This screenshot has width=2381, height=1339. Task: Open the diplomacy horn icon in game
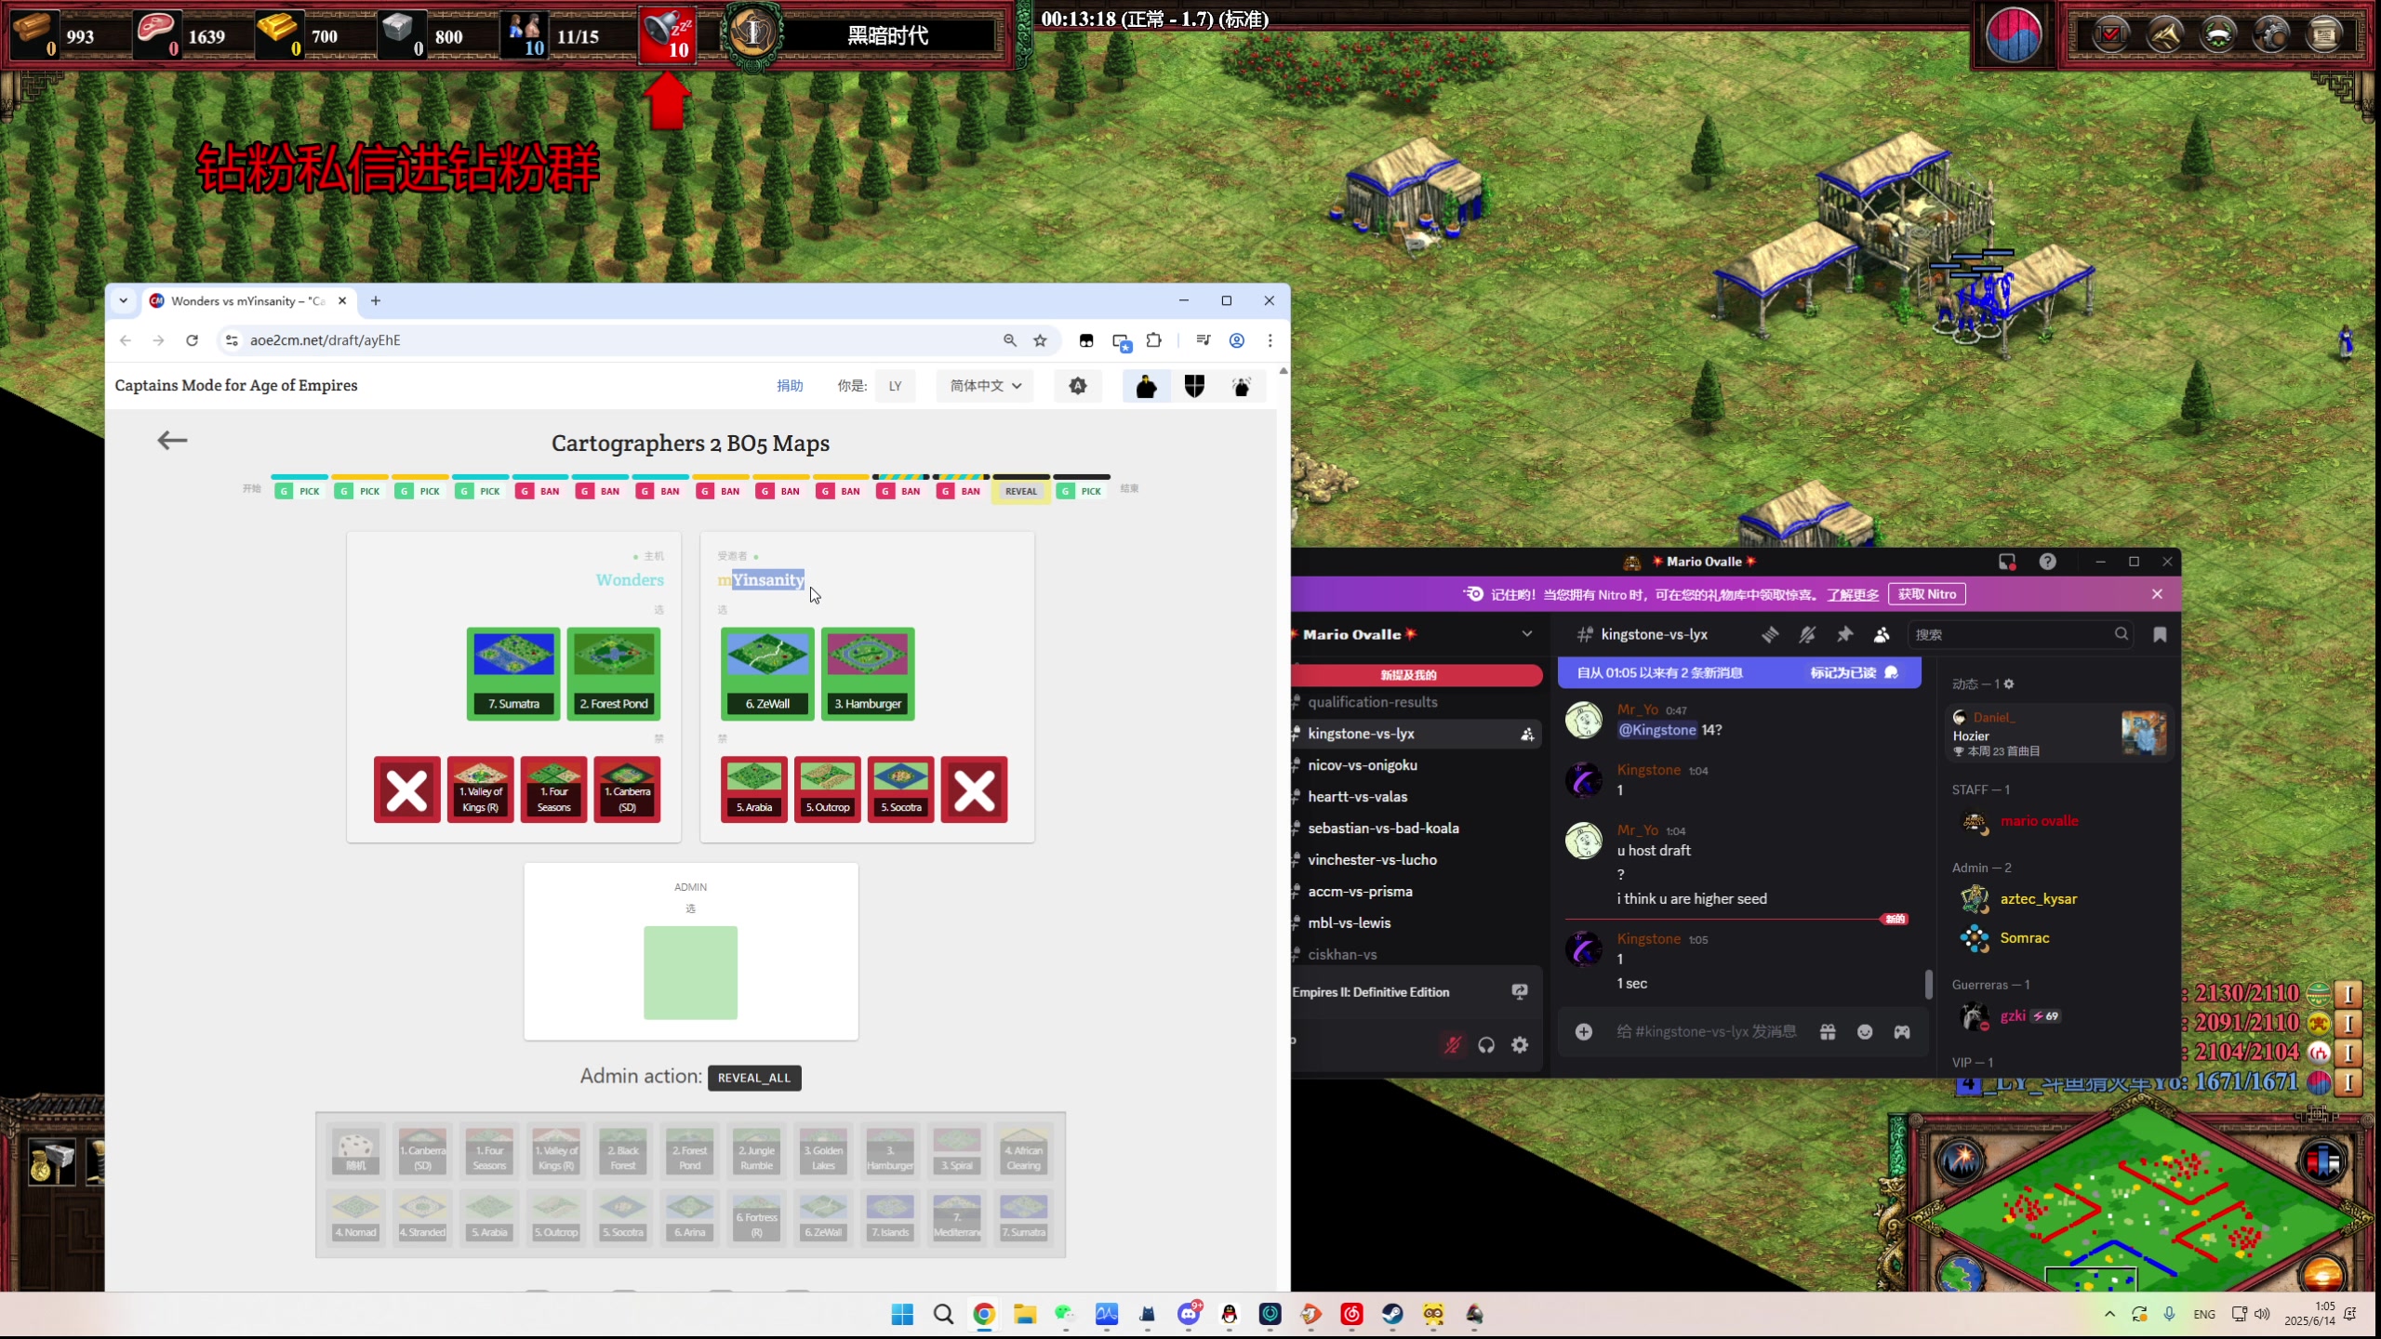tap(2164, 35)
